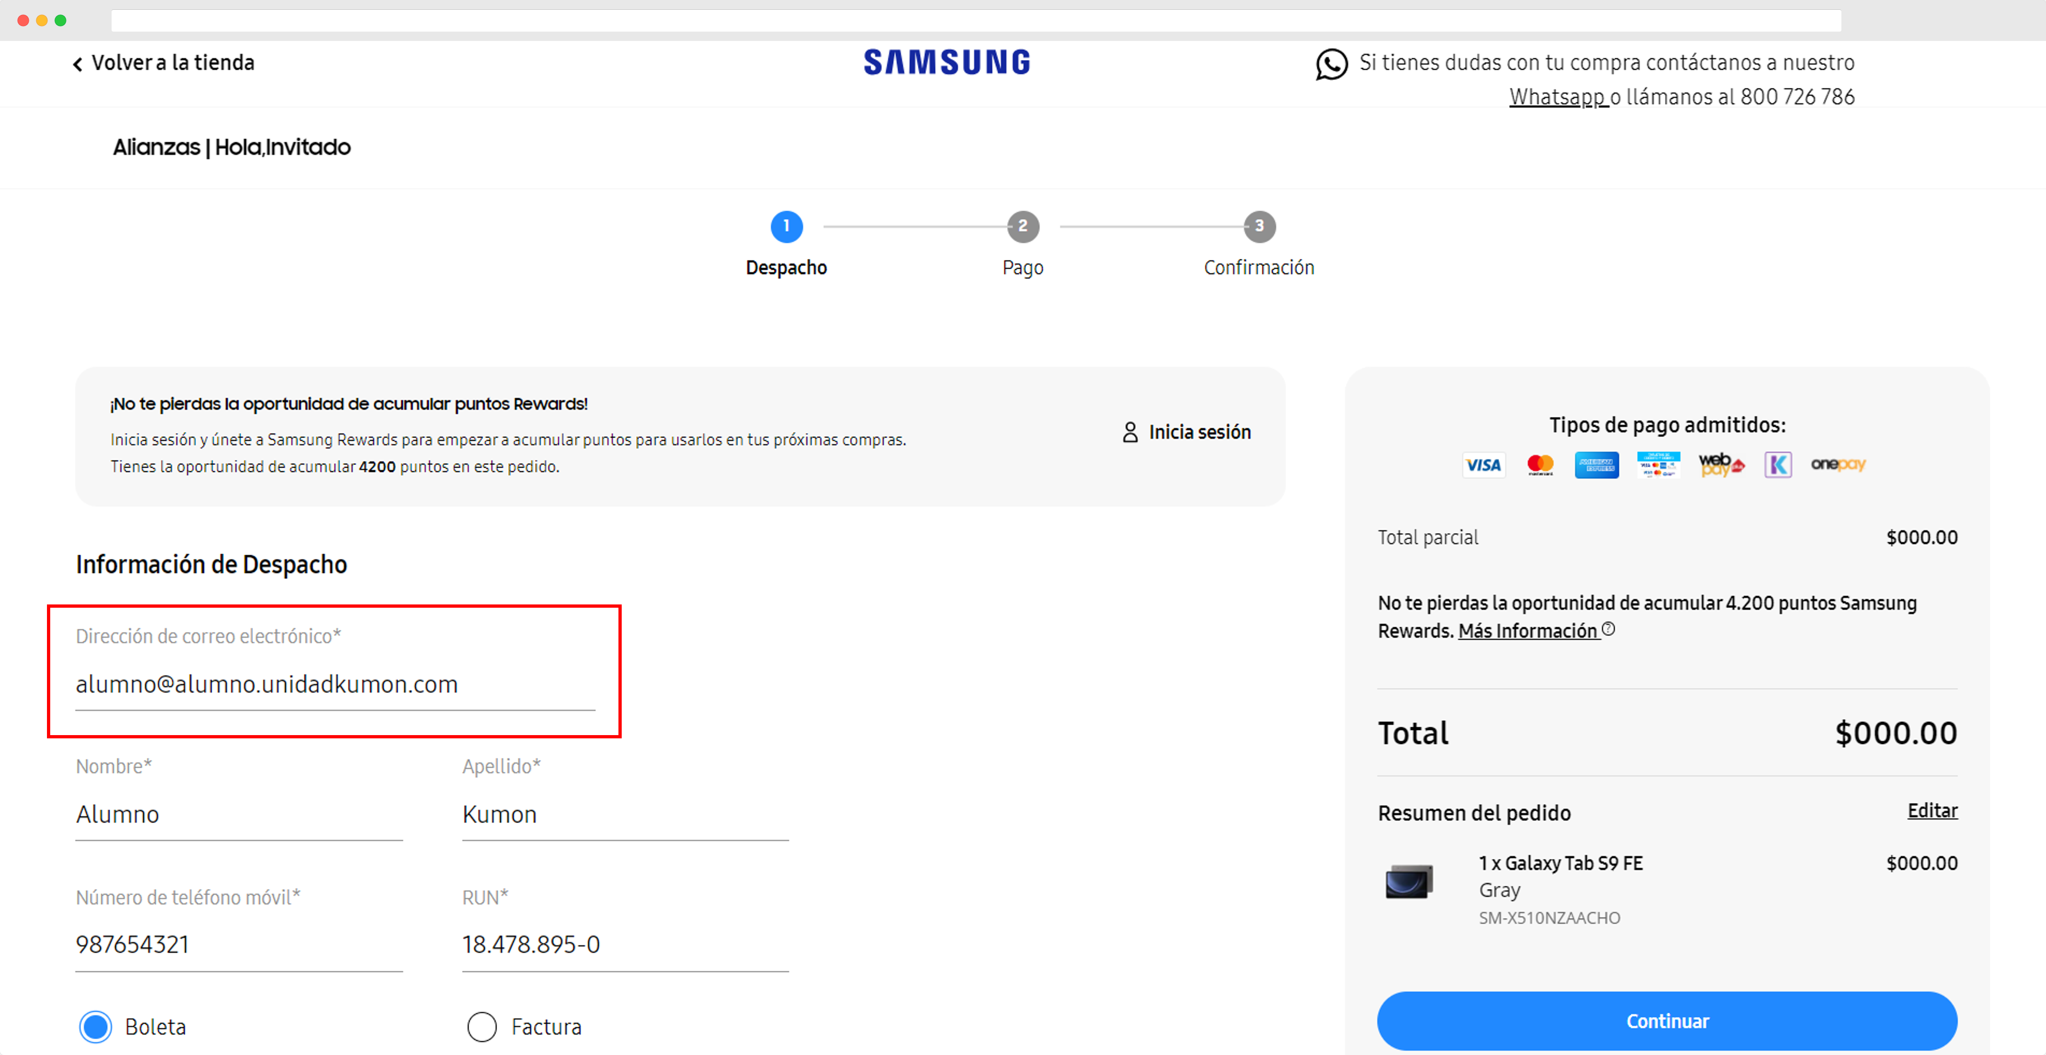Click the American Express payment icon
The image size is (2046, 1055).
(x=1596, y=465)
